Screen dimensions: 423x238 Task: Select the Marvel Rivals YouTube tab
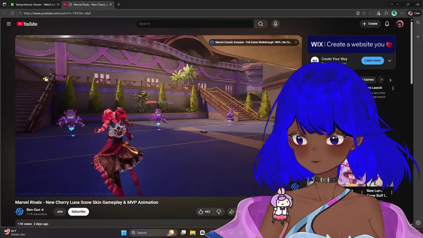coord(88,4)
